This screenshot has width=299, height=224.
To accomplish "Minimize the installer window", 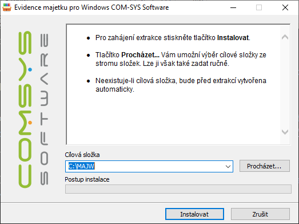I will click(233, 7).
